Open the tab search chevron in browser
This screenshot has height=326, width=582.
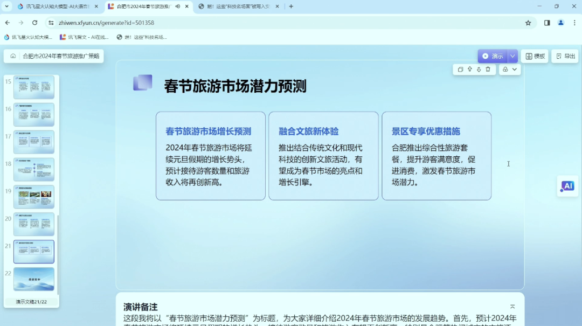click(6, 6)
